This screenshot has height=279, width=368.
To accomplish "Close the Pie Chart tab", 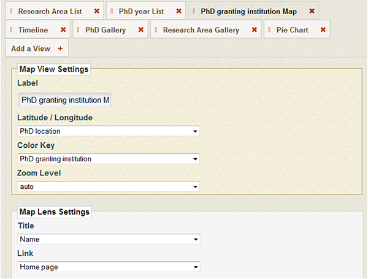I will 323,30.
